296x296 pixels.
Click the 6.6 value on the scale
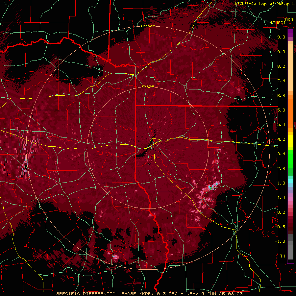pos(281,95)
